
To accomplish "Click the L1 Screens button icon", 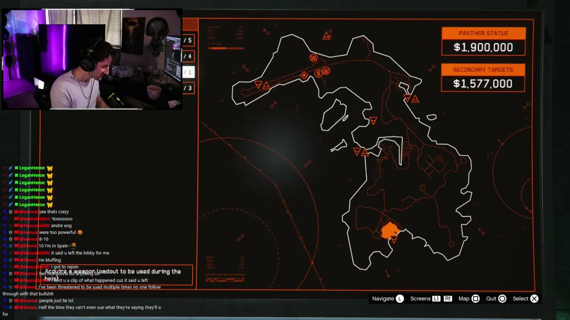I will pyautogui.click(x=436, y=299).
